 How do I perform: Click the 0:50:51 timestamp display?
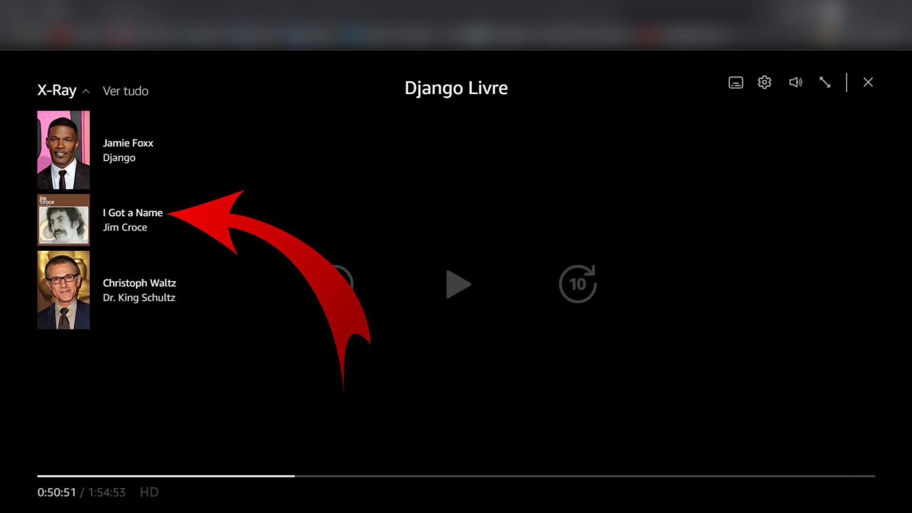(56, 492)
